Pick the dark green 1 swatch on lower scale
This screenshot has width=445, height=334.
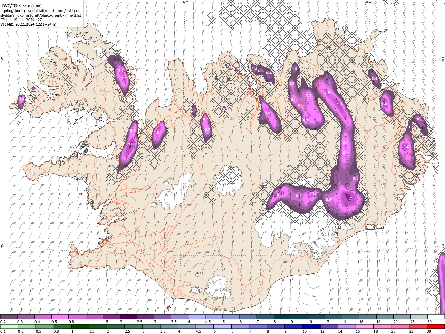(x=80, y=326)
